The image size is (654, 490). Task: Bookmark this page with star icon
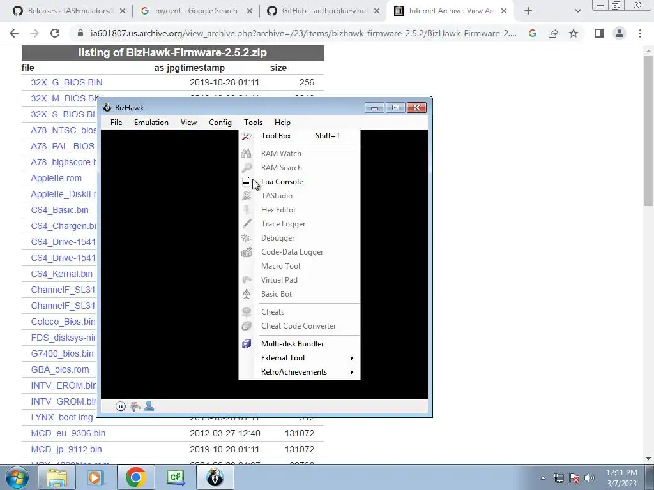click(574, 34)
